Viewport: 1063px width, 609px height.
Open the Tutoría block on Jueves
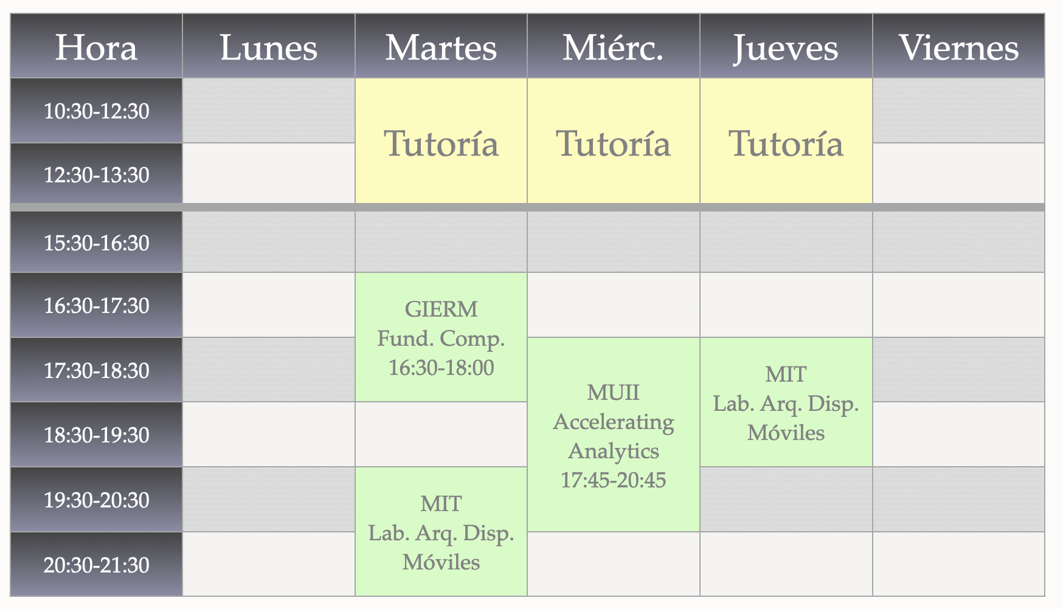click(786, 141)
